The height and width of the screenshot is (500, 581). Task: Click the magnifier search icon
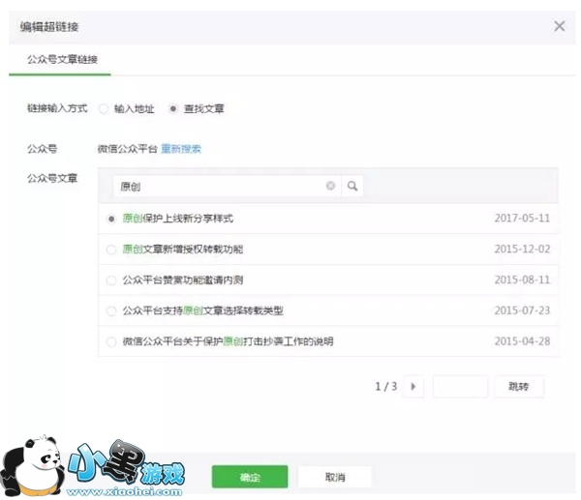pyautogui.click(x=352, y=186)
